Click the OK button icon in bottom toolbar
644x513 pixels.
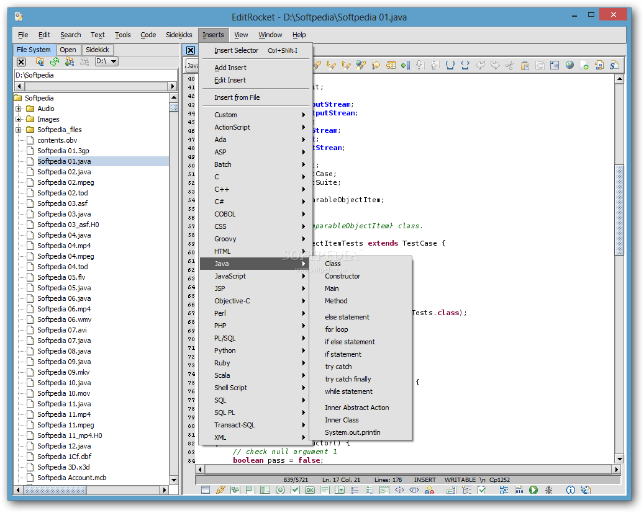[310, 489]
